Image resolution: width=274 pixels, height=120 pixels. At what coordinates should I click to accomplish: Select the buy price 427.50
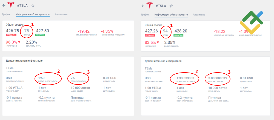tap(42, 31)
